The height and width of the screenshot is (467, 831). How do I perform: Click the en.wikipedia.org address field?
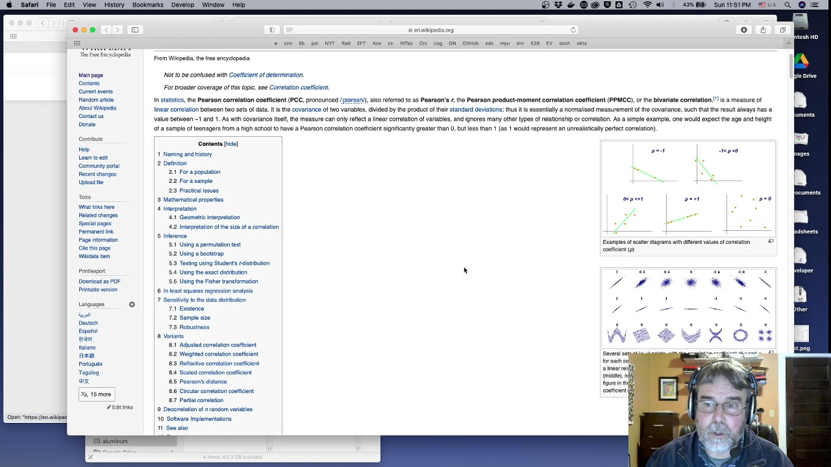pos(430,30)
